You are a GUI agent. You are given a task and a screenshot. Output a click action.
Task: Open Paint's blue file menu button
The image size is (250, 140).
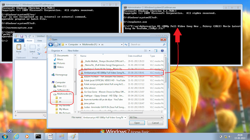(x=19, y=40)
